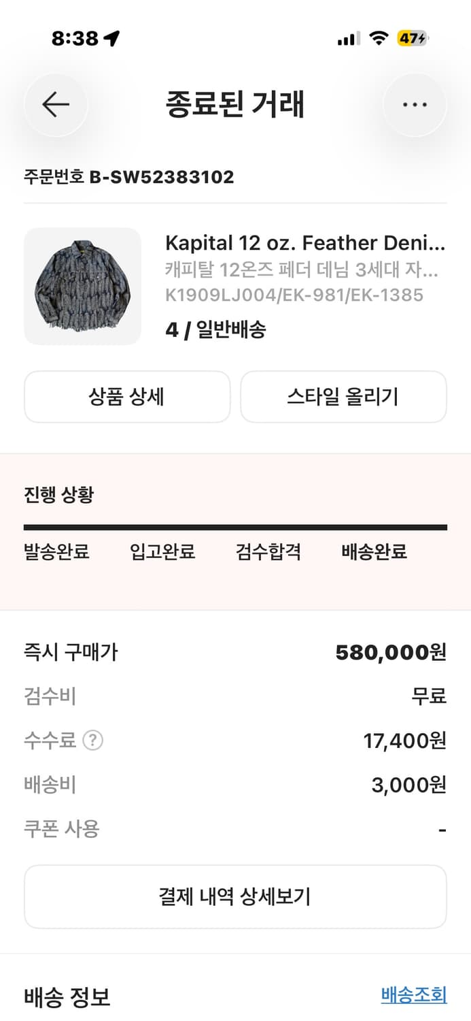
Task: Tap the cellular signal bars icon
Action: pyautogui.click(x=347, y=39)
